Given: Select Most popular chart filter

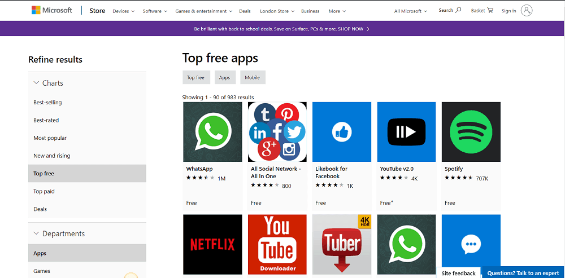Looking at the screenshot, I should (87, 138).
